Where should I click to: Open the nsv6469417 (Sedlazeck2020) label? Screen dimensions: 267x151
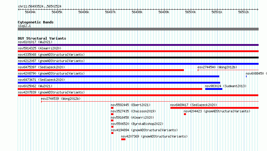pos(193,105)
